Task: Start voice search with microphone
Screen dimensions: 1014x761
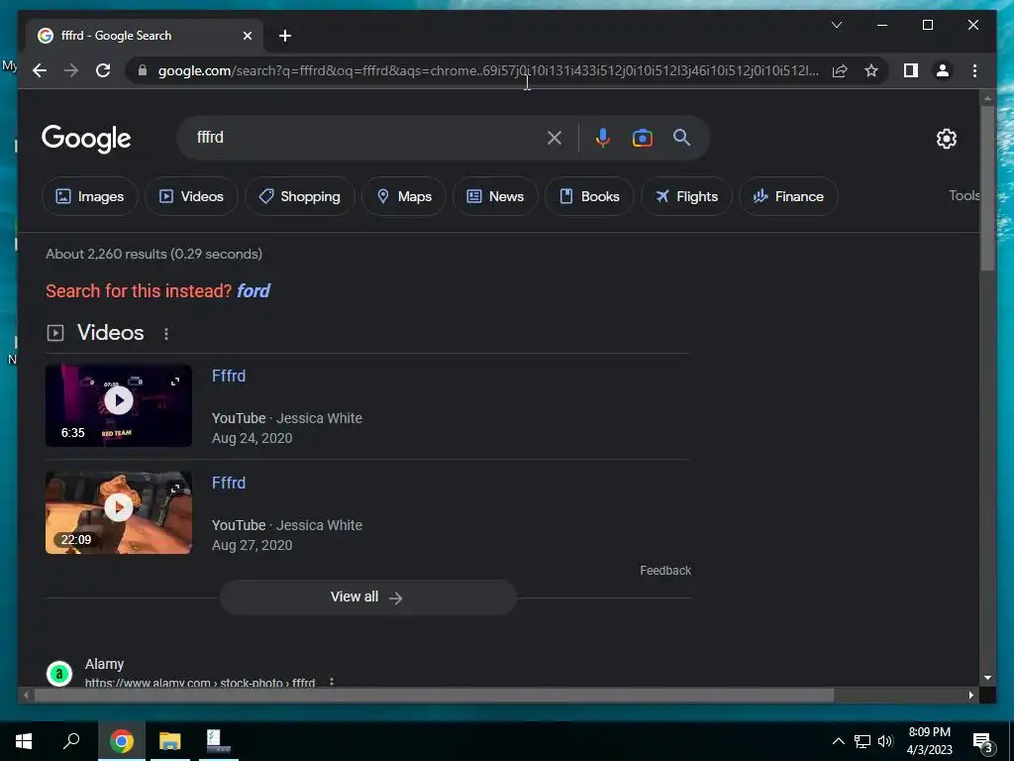Action: [x=602, y=138]
